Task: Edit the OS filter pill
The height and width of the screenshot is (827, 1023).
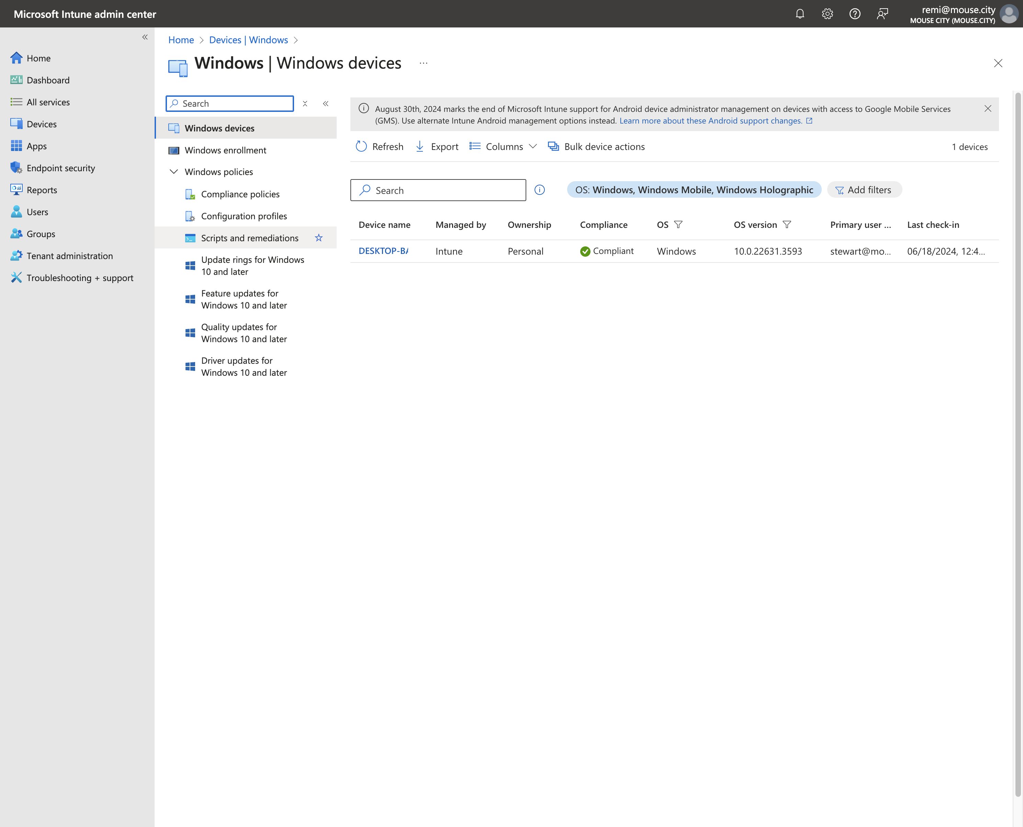Action: [x=694, y=190]
